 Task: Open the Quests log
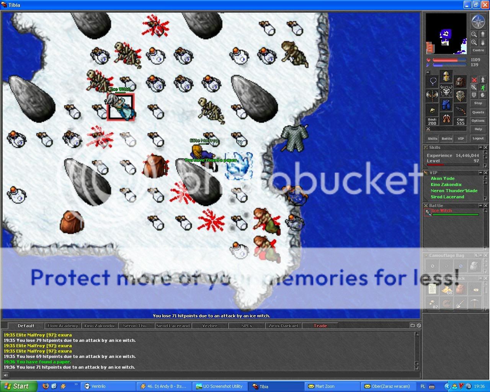pos(478,112)
